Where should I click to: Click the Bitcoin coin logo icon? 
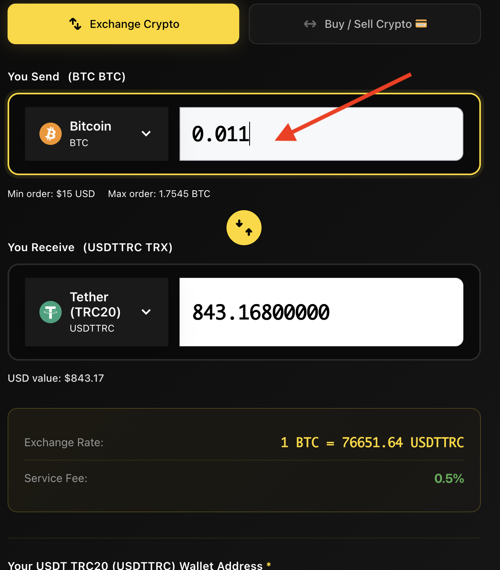coord(50,134)
